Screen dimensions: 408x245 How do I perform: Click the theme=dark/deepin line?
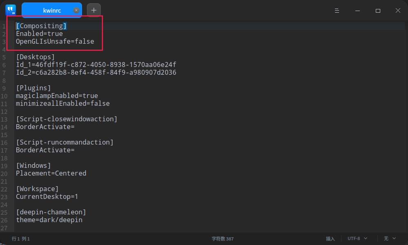click(49, 220)
